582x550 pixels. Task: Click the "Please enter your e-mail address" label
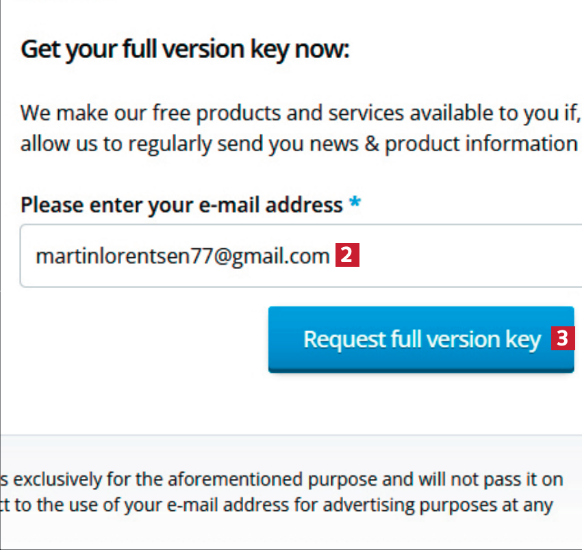pyautogui.click(x=181, y=205)
